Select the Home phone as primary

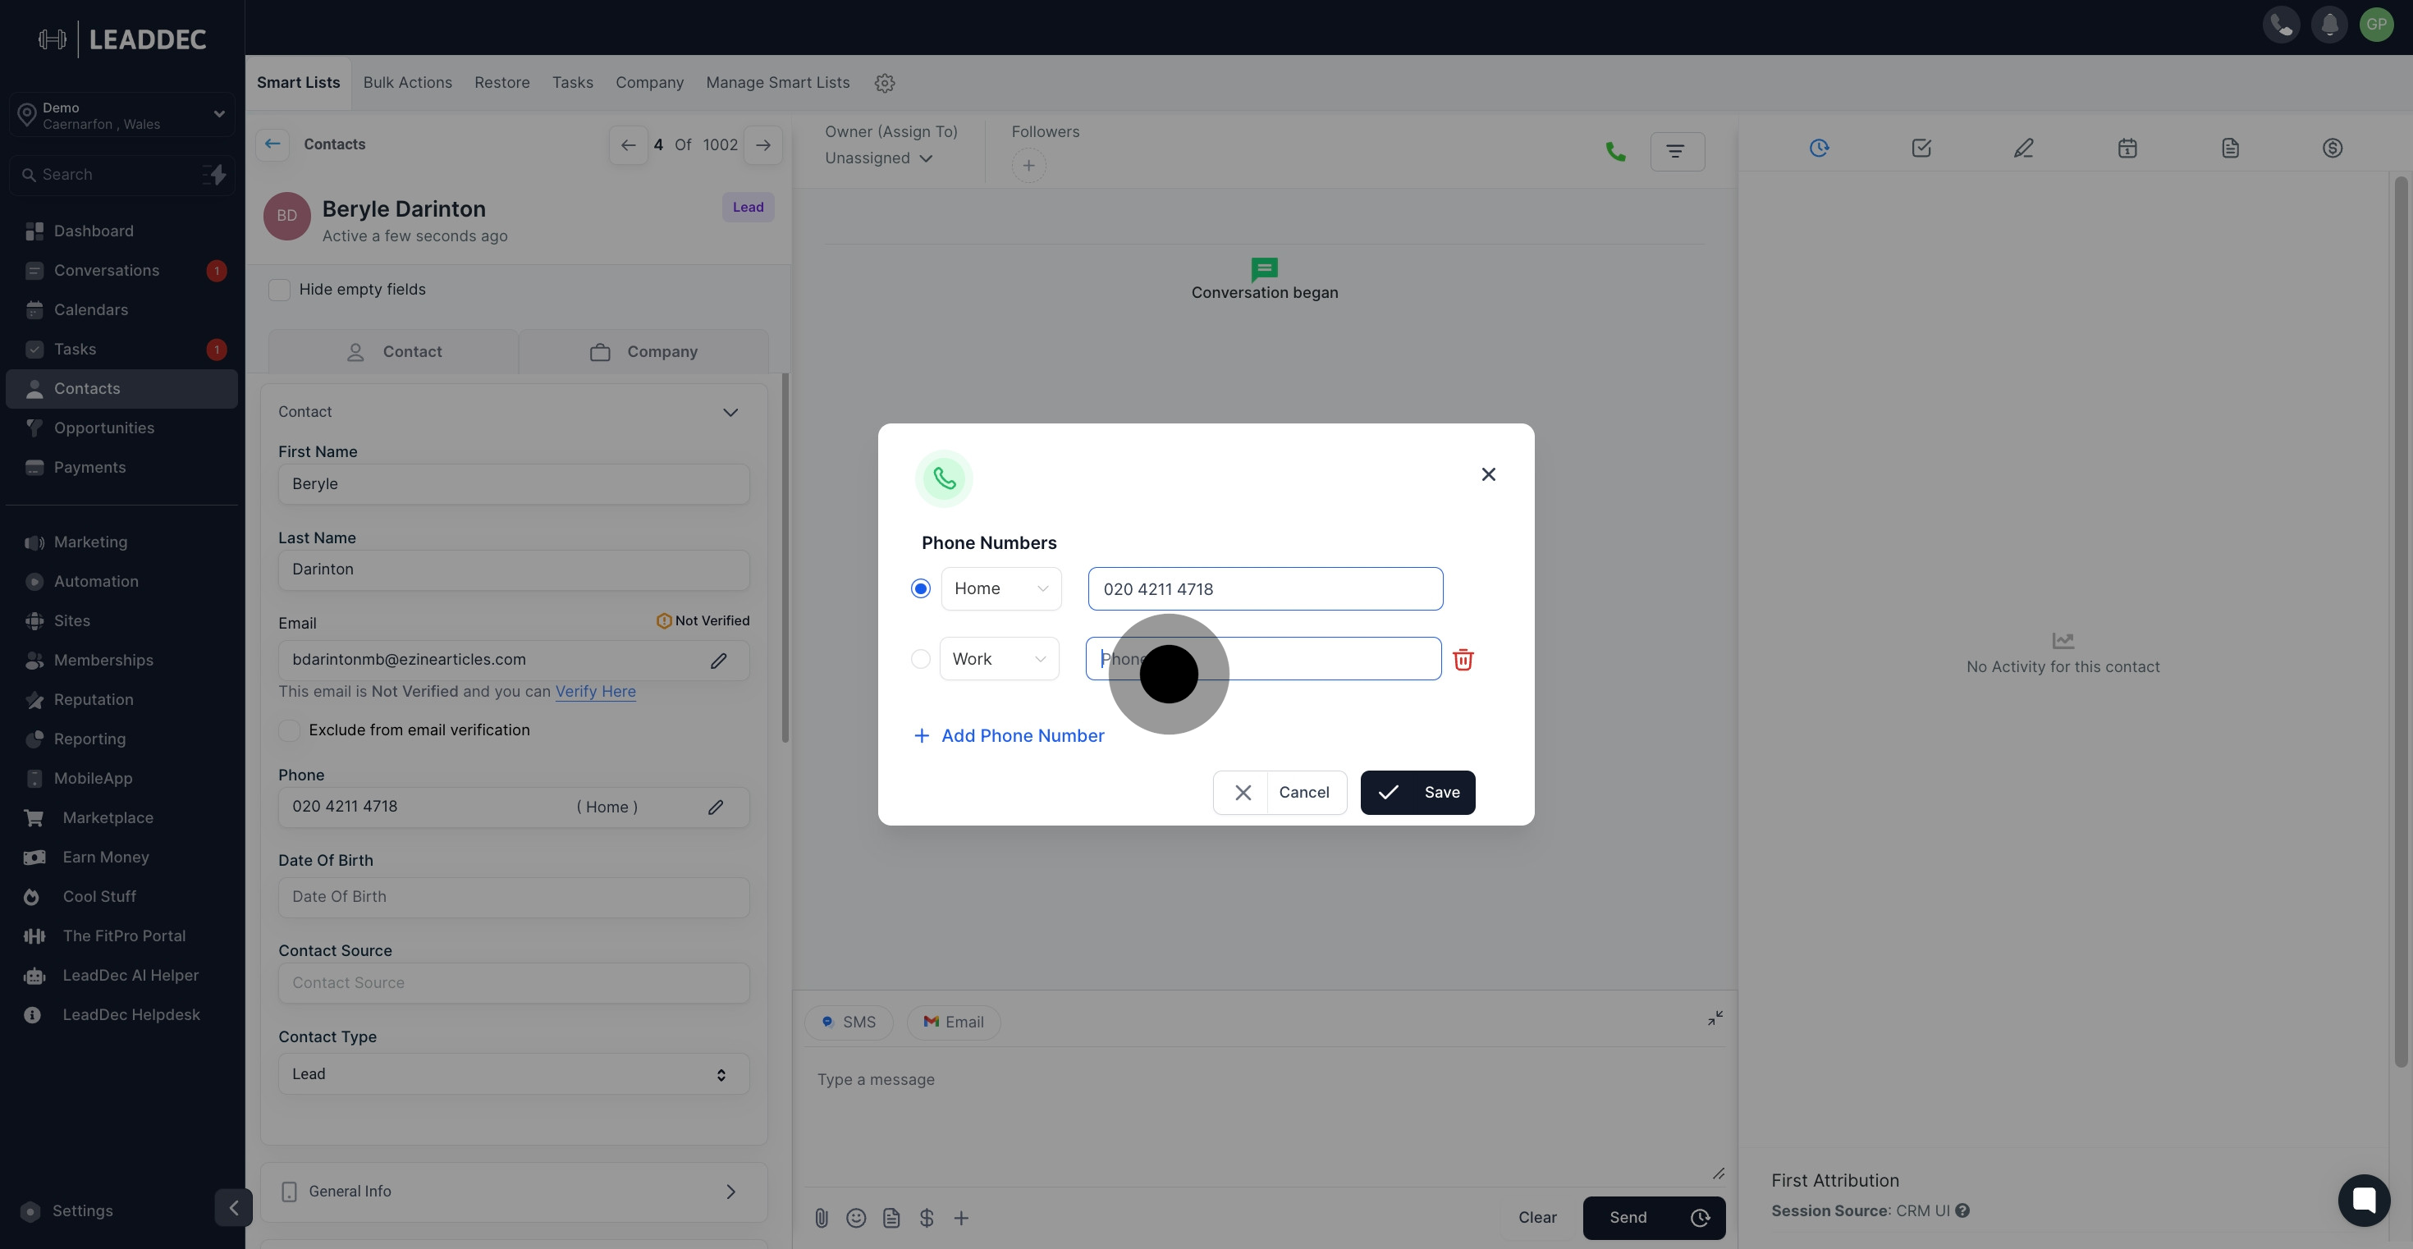coord(921,589)
